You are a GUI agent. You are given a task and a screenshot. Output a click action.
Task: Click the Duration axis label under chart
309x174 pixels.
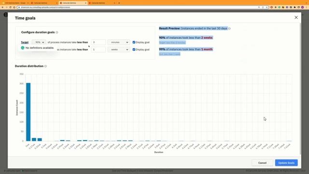[159, 152]
